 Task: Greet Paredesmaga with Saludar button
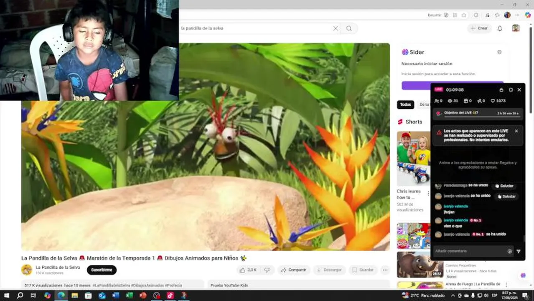pos(505,186)
